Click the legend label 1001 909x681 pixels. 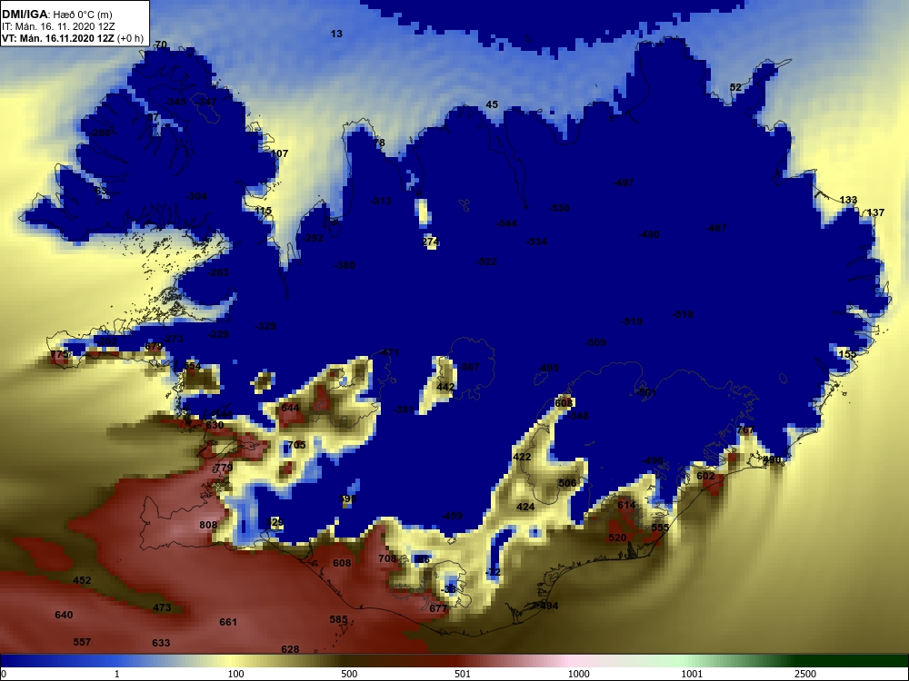click(692, 674)
